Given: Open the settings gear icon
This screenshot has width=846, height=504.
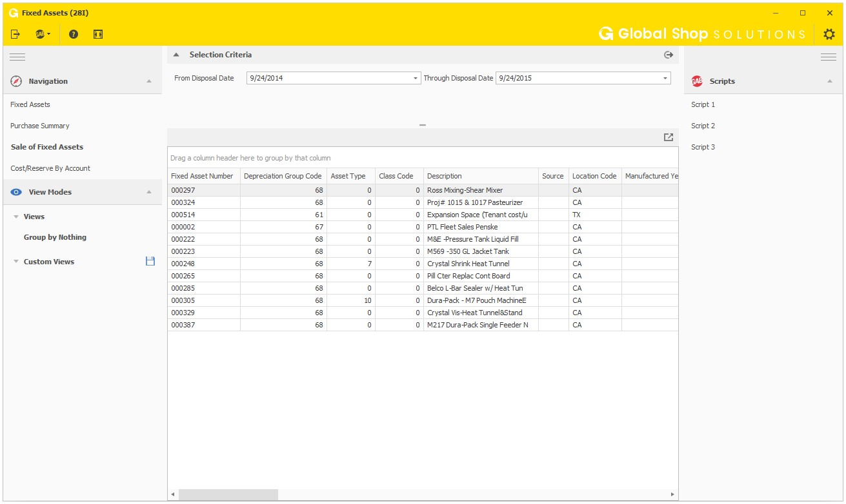Looking at the screenshot, I should pyautogui.click(x=829, y=34).
